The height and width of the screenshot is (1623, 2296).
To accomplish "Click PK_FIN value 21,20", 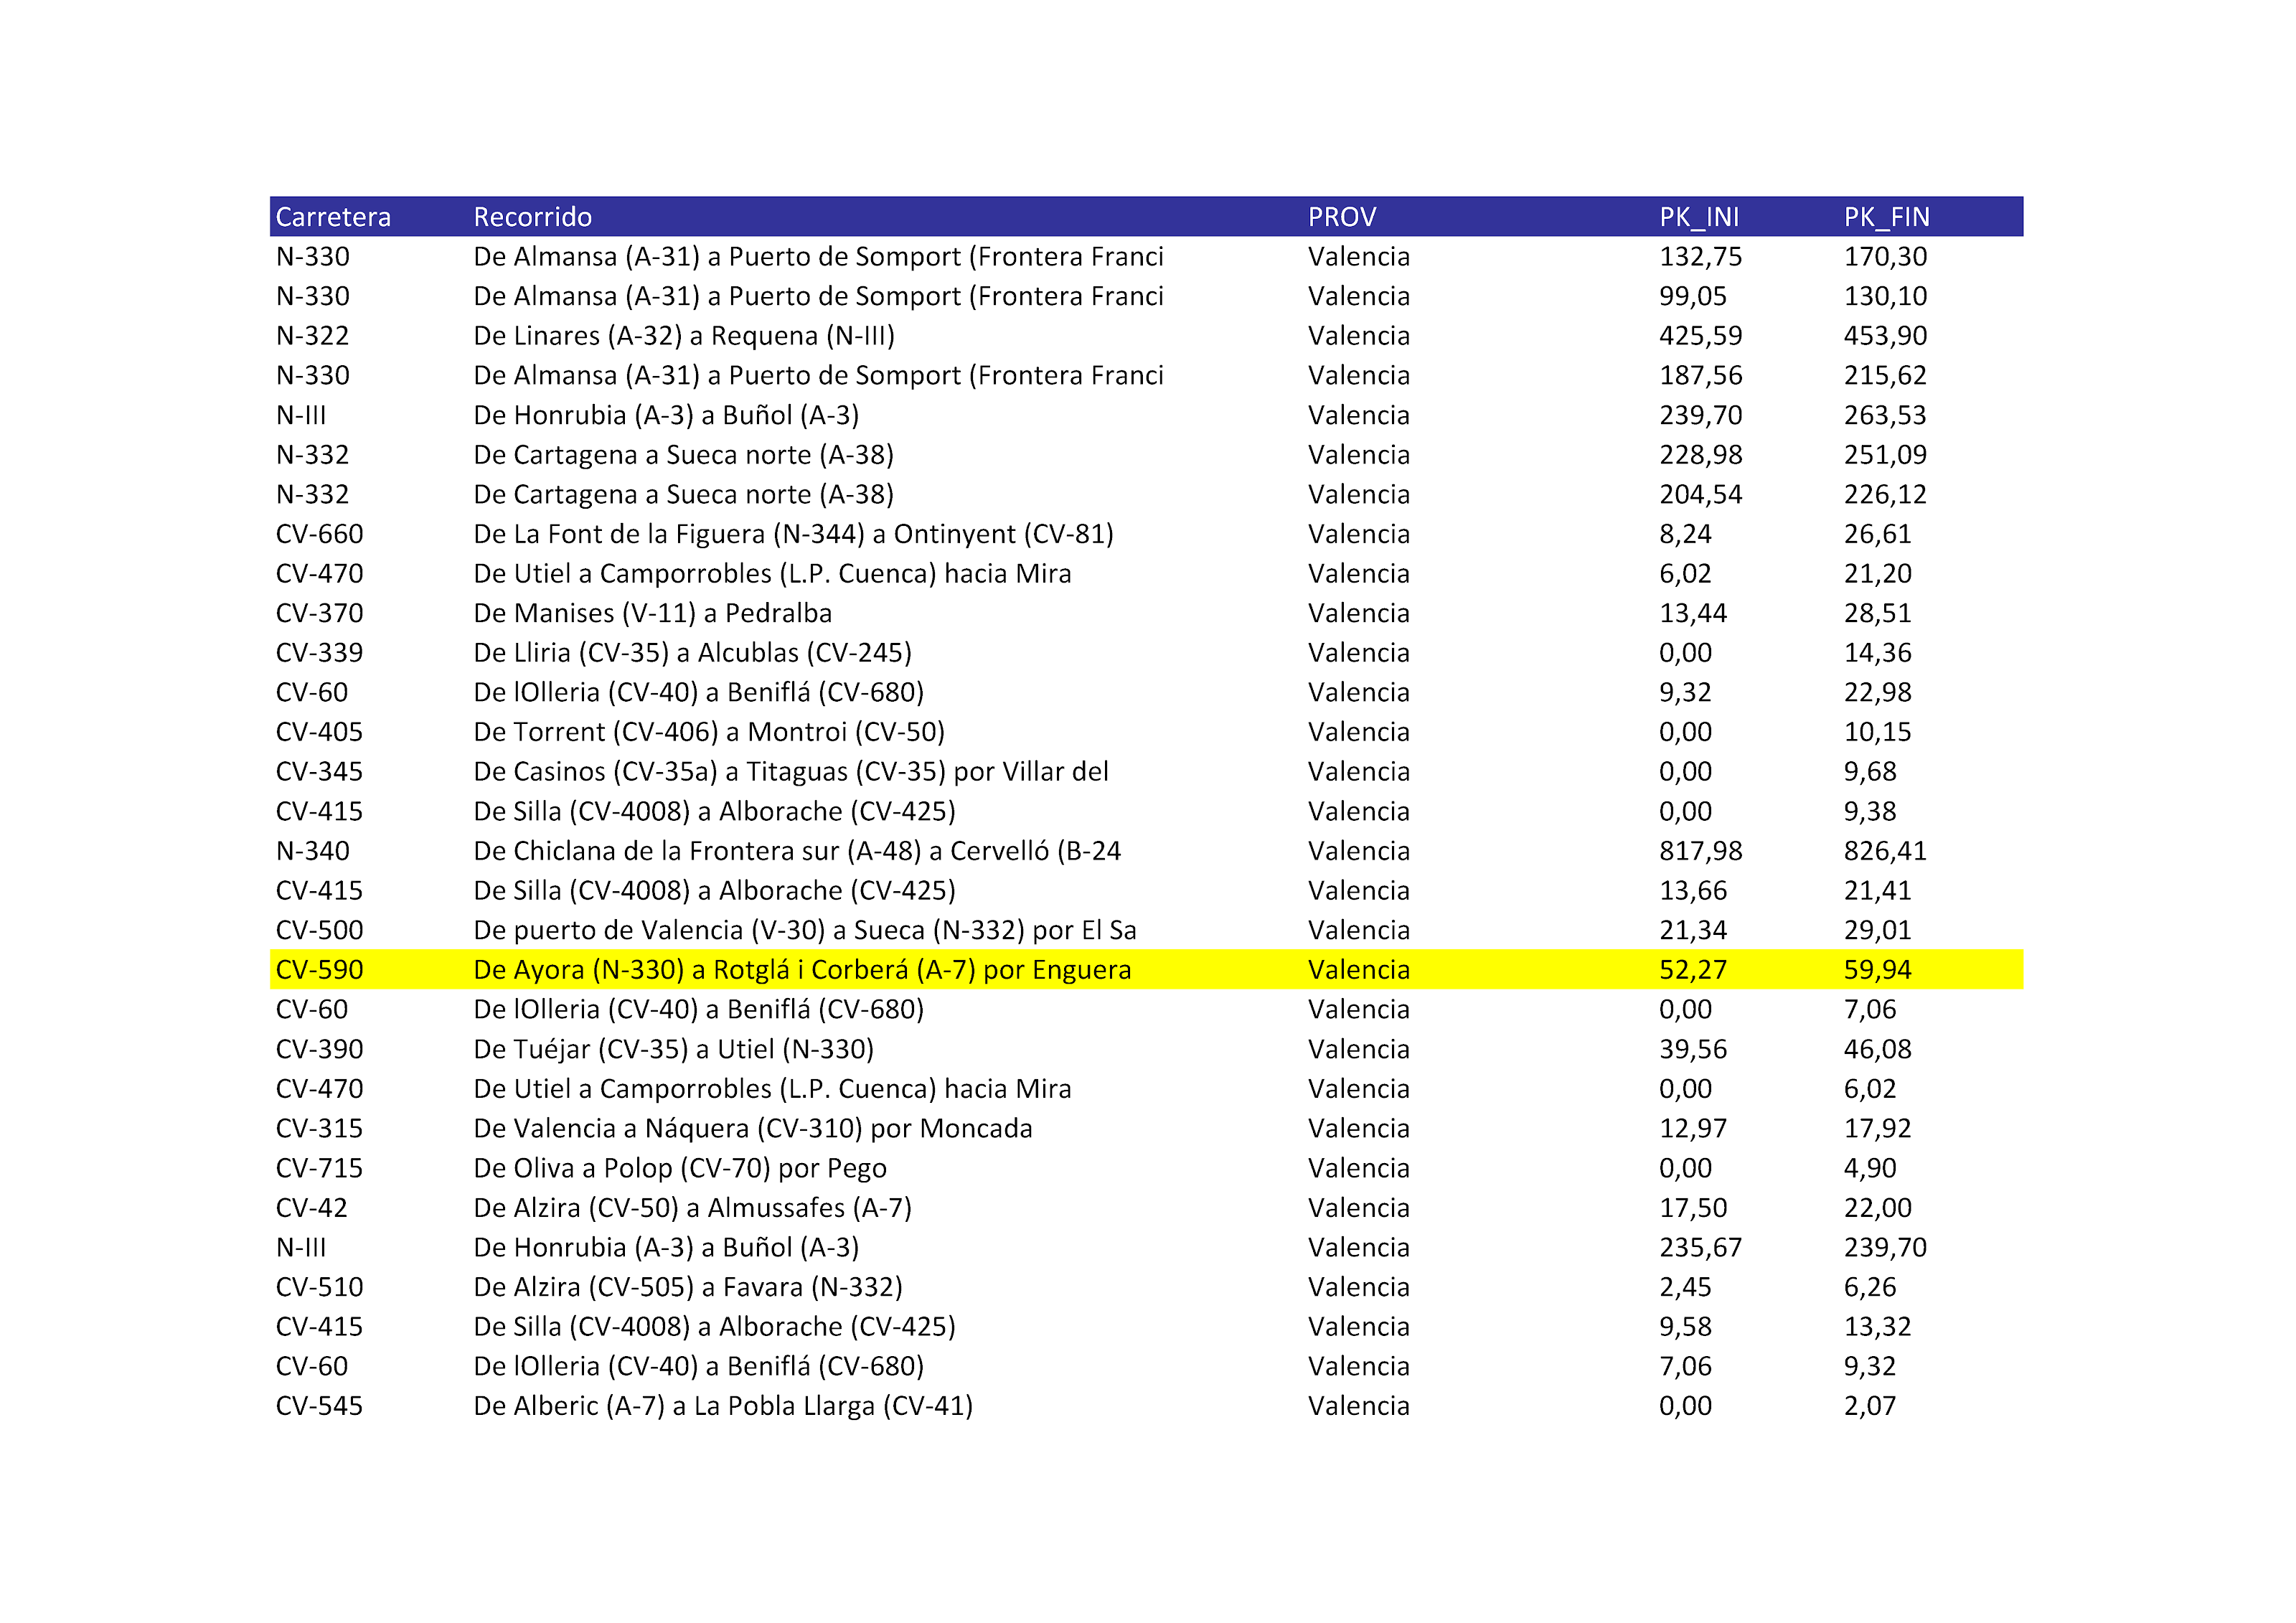I will [1878, 574].
